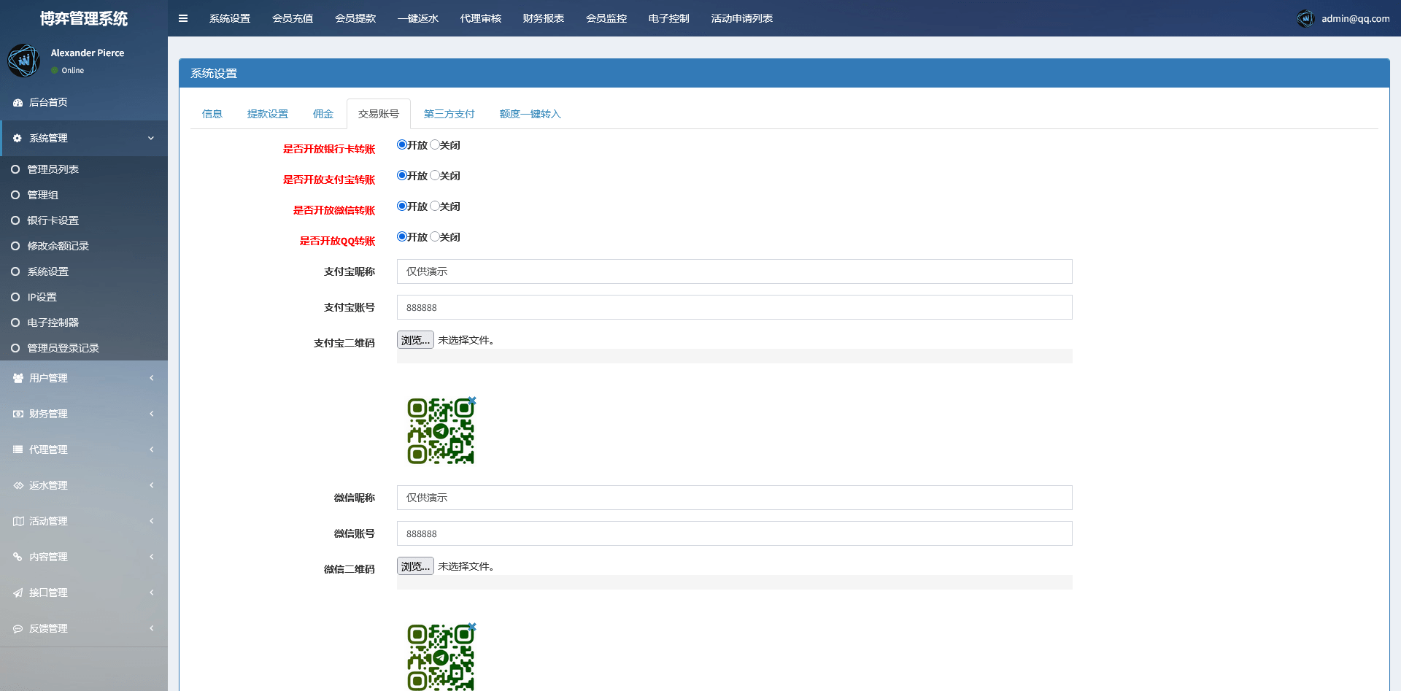The height and width of the screenshot is (691, 1401).
Task: Collapse the 系统管理 menu chevron
Action: click(x=151, y=138)
